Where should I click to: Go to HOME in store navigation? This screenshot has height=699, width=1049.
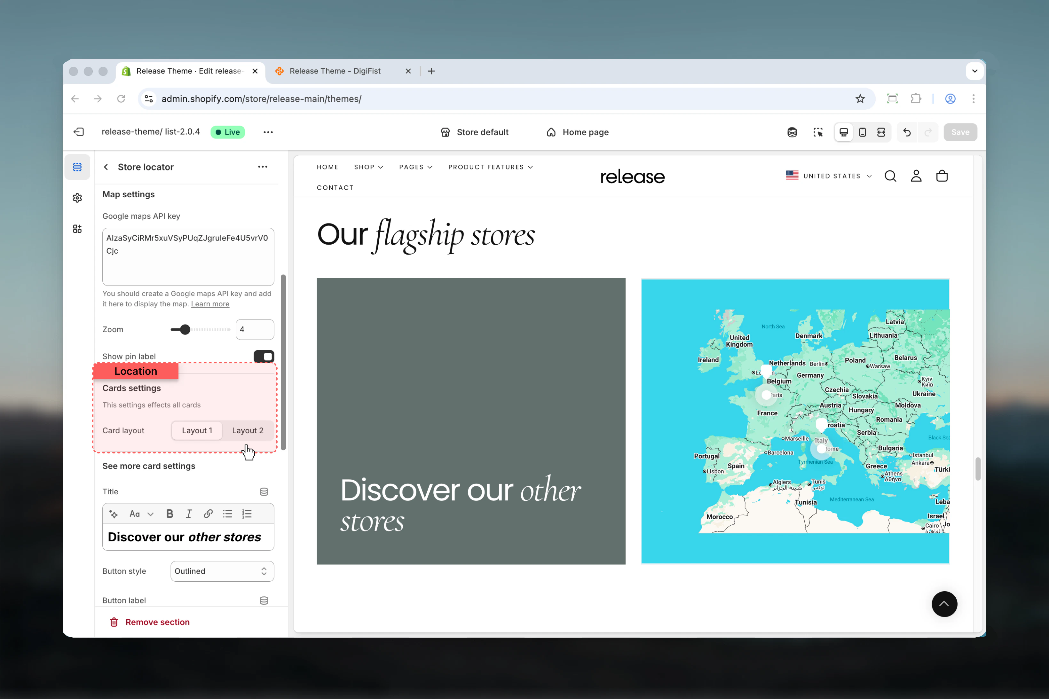(x=327, y=167)
